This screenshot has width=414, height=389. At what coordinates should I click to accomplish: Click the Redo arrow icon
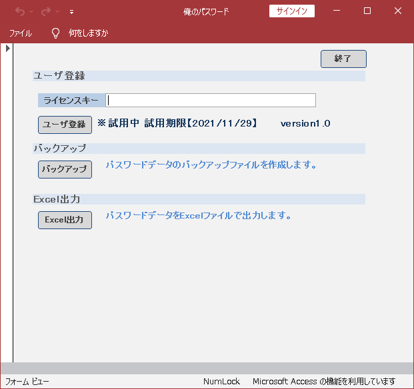point(45,11)
